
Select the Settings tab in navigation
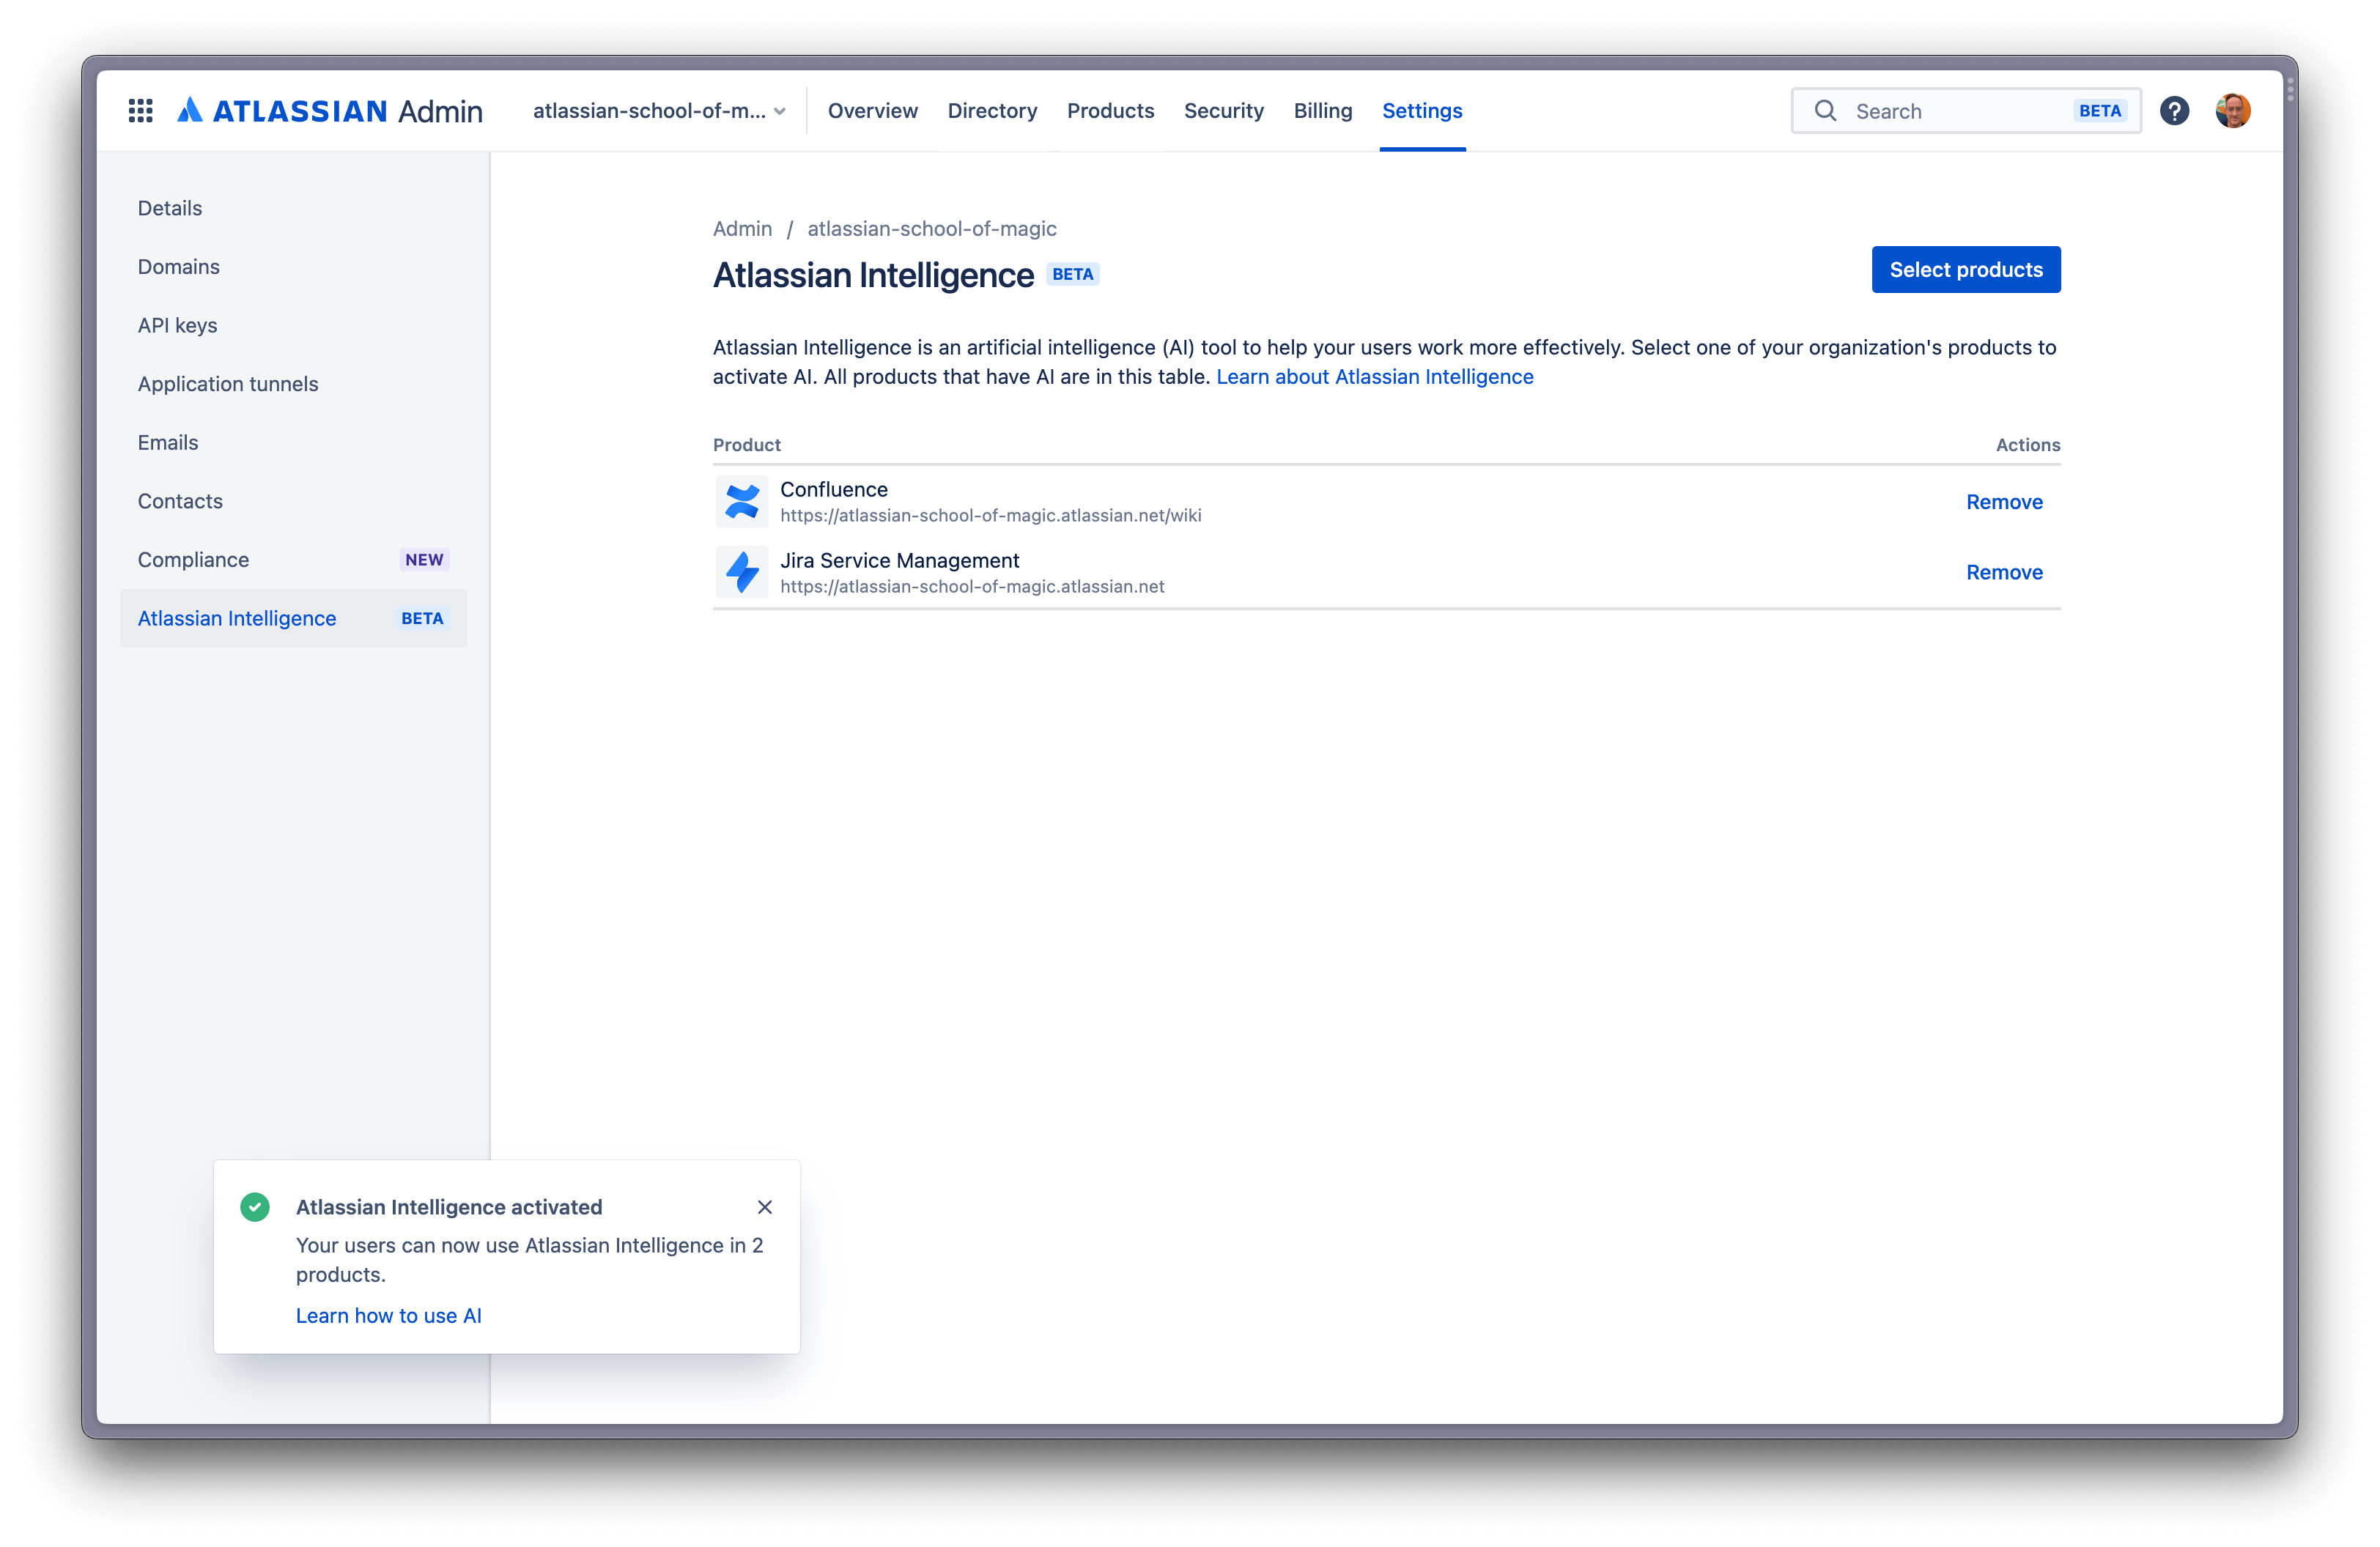coord(1422,109)
